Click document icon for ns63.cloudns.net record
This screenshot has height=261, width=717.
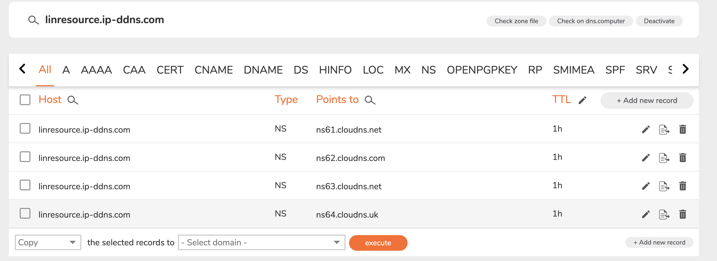pos(664,186)
